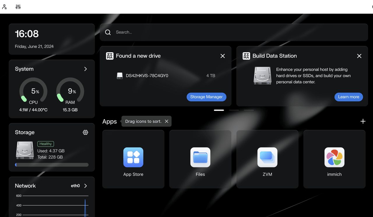Click the storage usage progress bar

point(52,165)
